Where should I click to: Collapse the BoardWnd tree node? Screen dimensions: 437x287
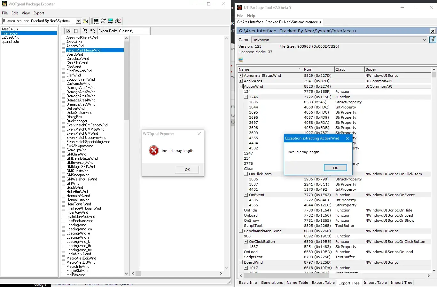coord(241,262)
